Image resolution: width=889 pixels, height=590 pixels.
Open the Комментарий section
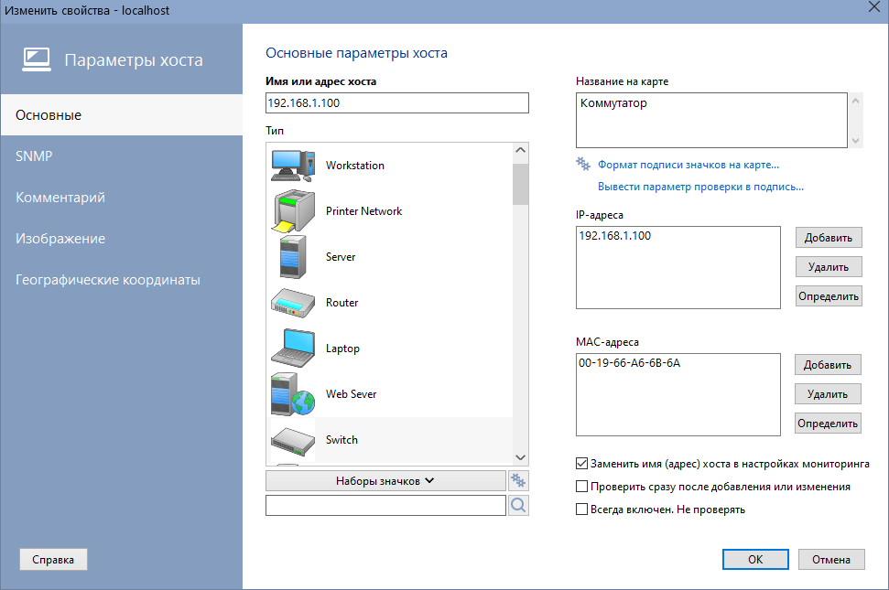[x=122, y=198]
